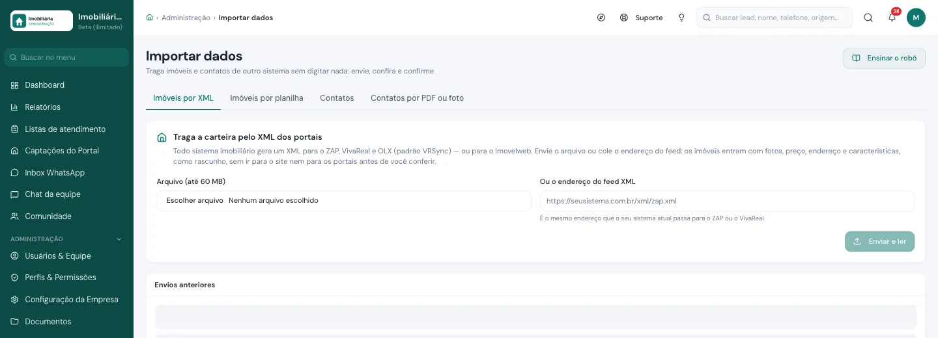Open the Contatos tab
The width and height of the screenshot is (938, 338).
point(337,98)
